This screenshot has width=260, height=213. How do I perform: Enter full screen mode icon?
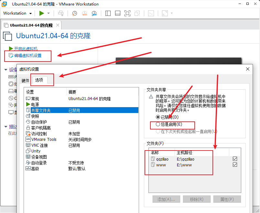click(127, 13)
